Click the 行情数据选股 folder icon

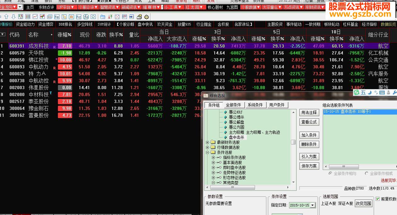tap(213, 147)
